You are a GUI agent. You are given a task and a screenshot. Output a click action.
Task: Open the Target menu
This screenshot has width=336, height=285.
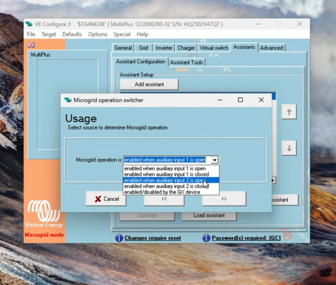click(x=49, y=34)
